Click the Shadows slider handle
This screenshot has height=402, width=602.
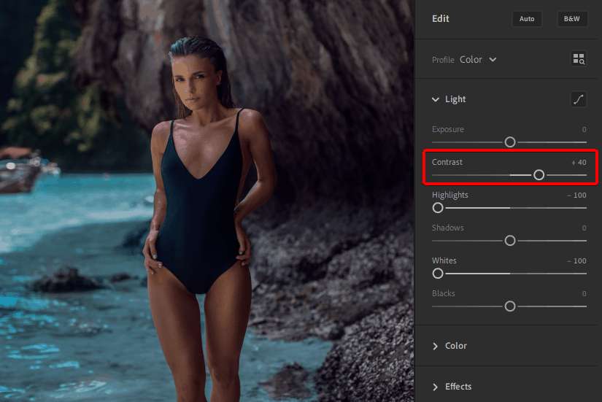click(510, 241)
